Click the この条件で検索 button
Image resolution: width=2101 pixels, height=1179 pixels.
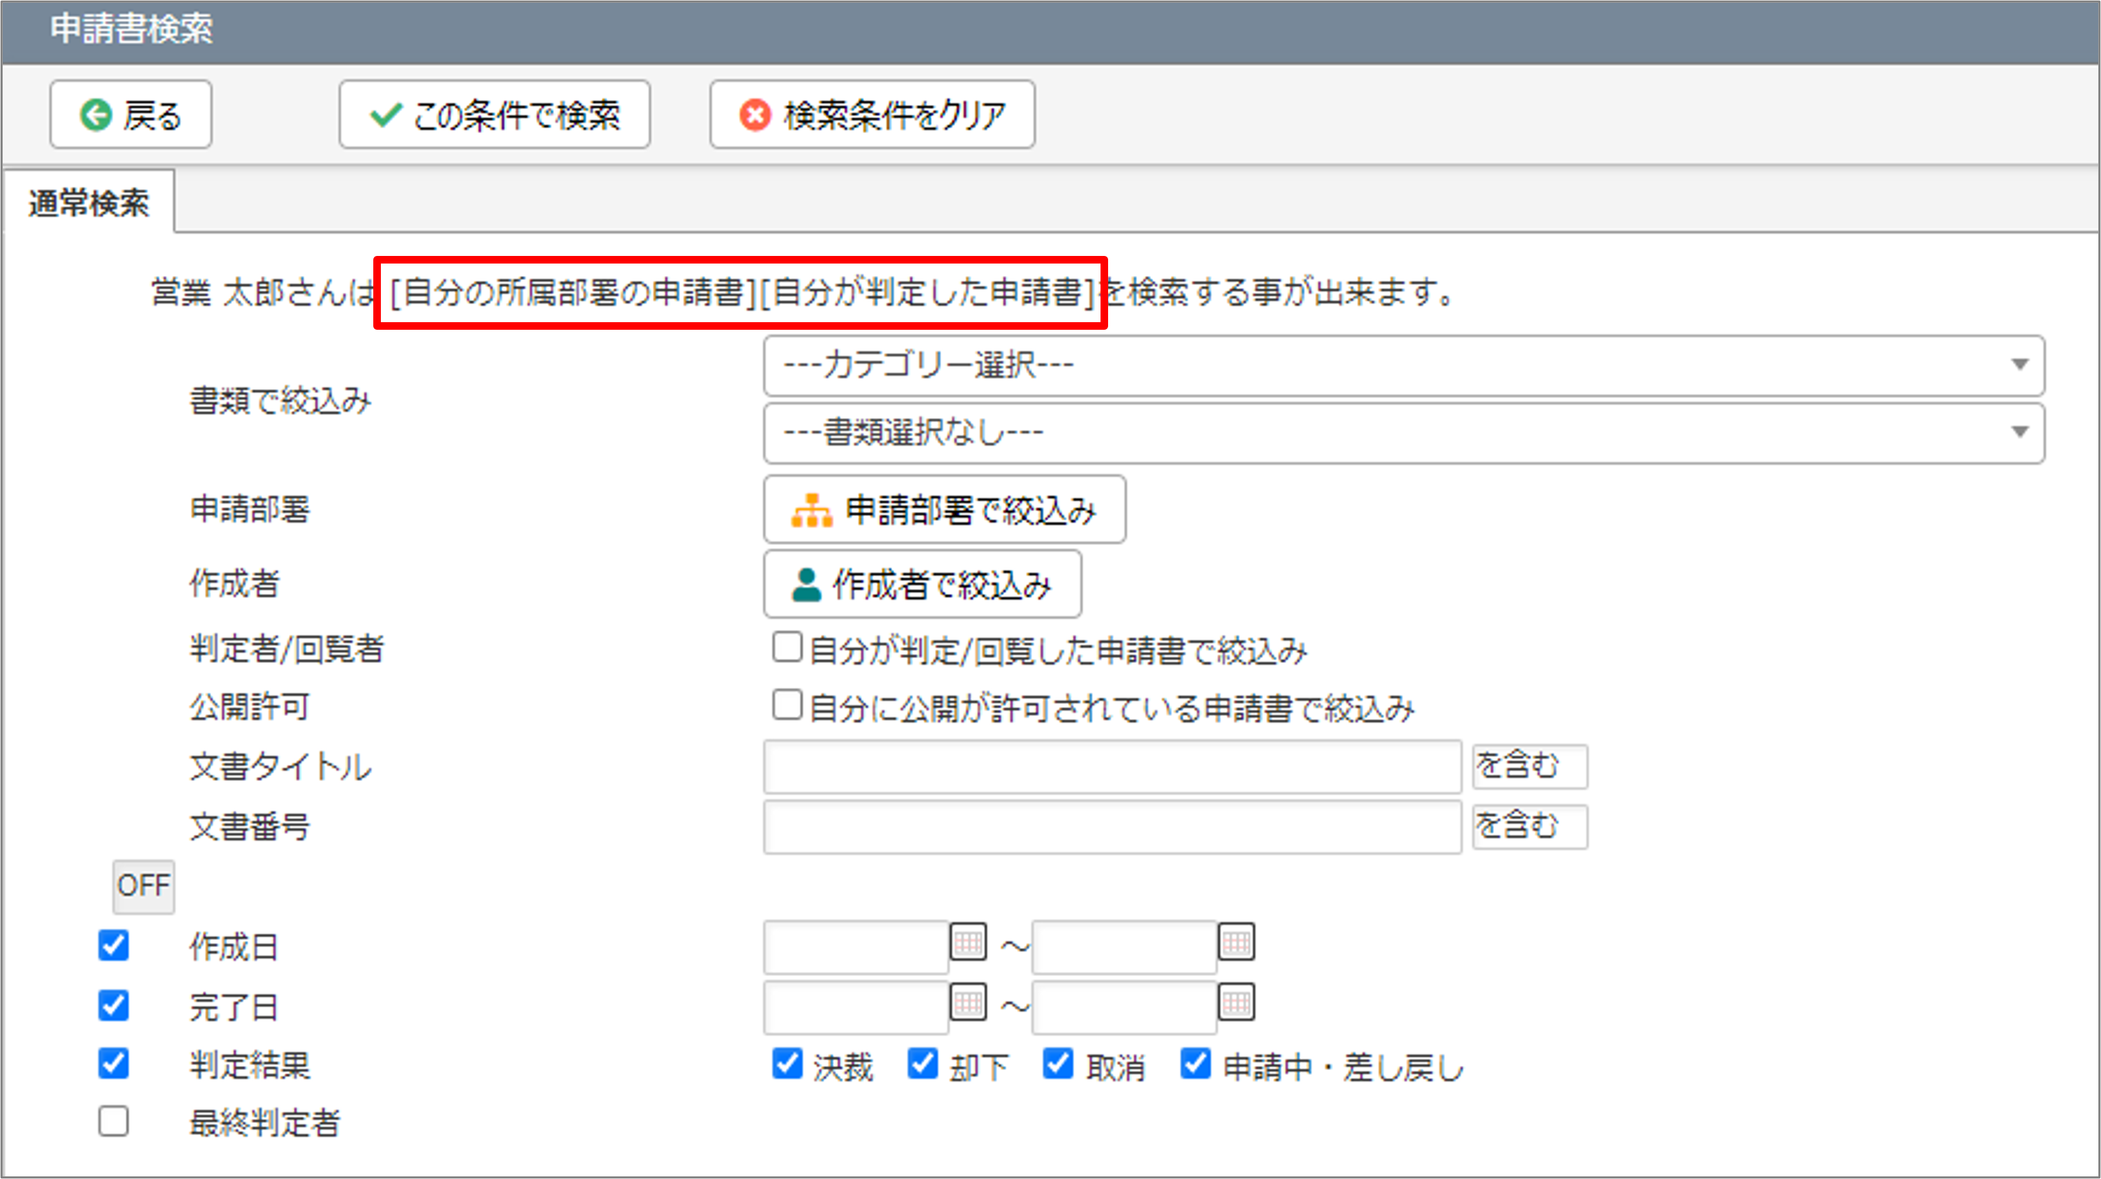494,114
